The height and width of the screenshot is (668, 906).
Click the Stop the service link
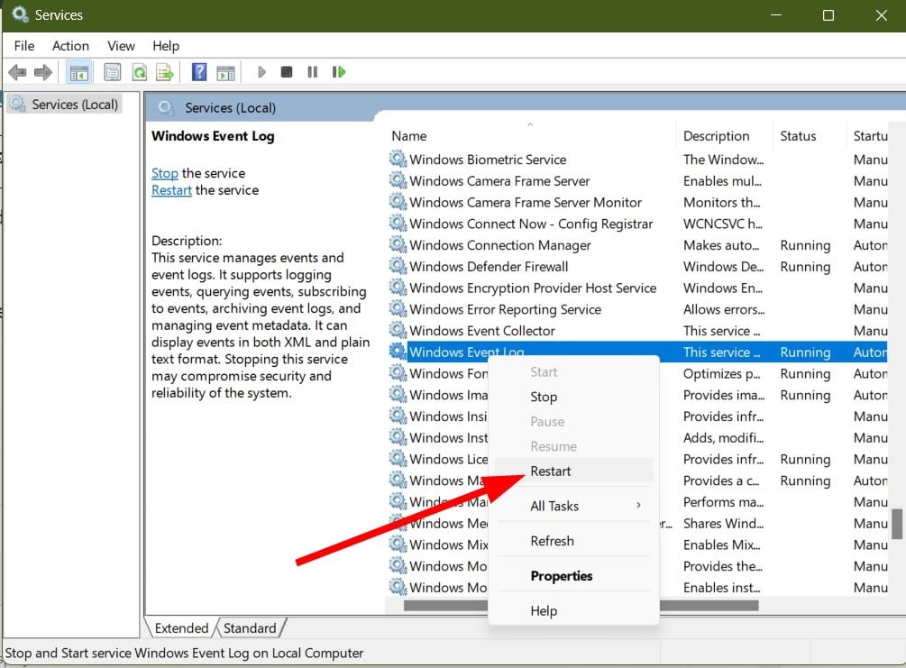click(165, 173)
